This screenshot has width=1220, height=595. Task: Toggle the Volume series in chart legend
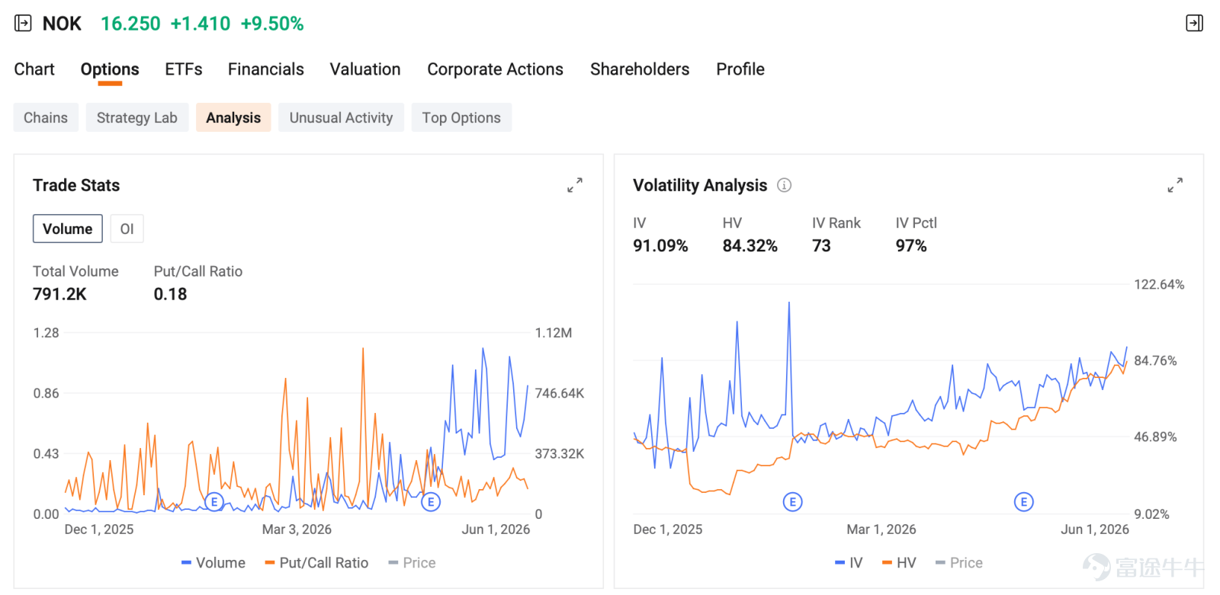click(213, 563)
